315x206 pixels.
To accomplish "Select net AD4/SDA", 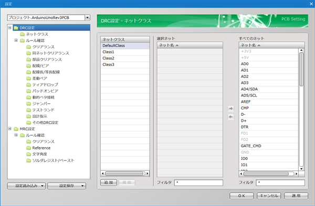I will pyautogui.click(x=269, y=89).
